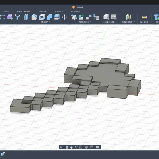Click the Configure table icon

(x=114, y=17)
